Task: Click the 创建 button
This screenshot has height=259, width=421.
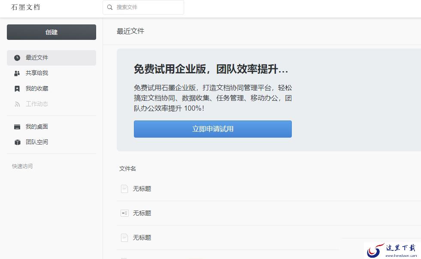Action: click(x=51, y=32)
